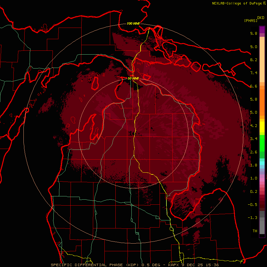
Task: Click the 3.4 color scale value
Action: click(x=254, y=139)
